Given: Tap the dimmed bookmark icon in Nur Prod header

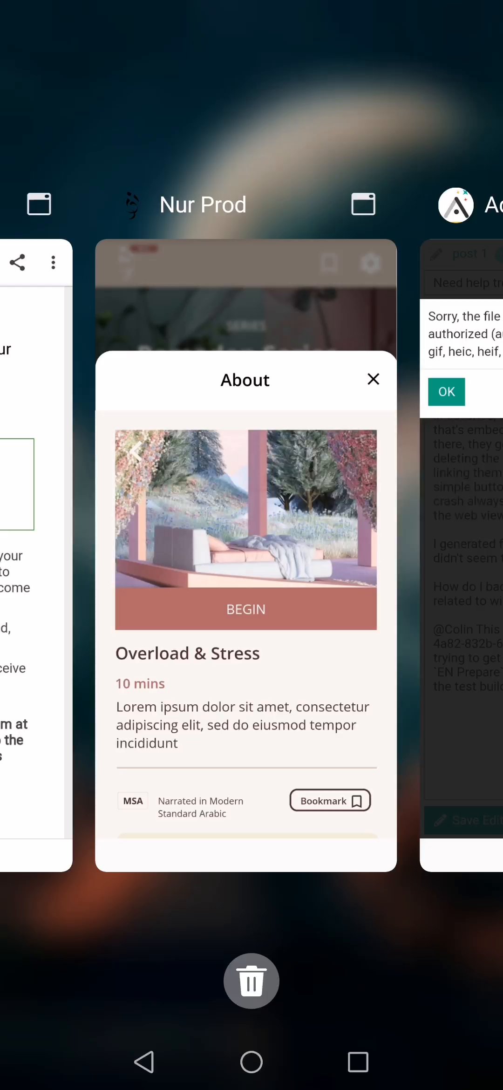Looking at the screenshot, I should (x=329, y=264).
